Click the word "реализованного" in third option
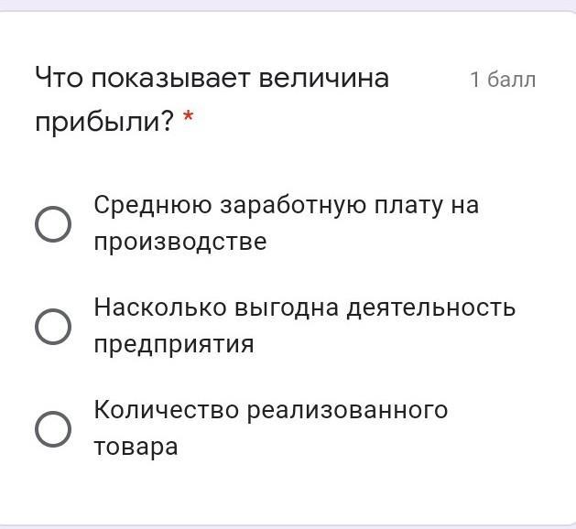 pos(348,410)
